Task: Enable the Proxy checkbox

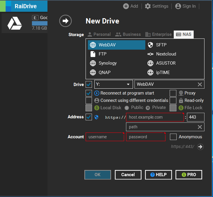Action: coord(173,93)
